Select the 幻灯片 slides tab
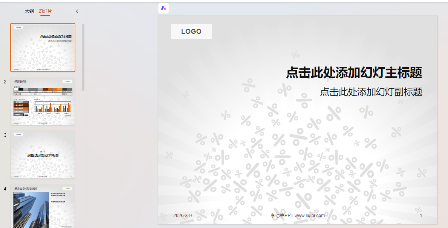This screenshot has width=448, height=228. pos(45,11)
